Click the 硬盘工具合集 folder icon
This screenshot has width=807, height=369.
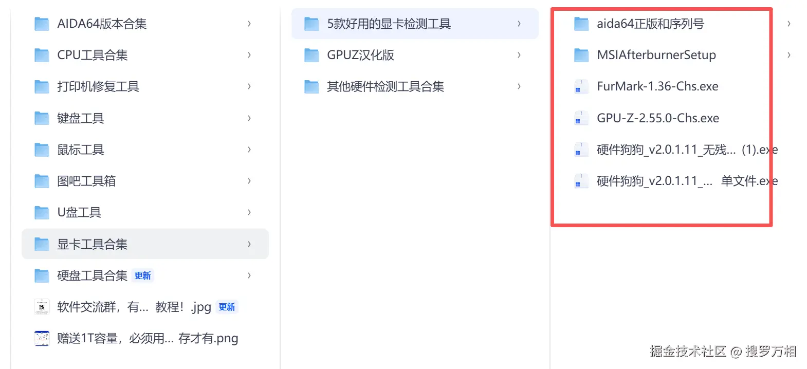pos(42,275)
